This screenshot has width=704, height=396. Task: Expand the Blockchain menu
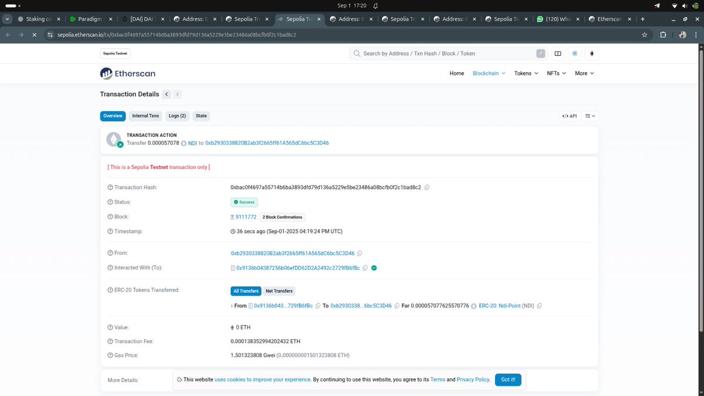click(x=489, y=73)
